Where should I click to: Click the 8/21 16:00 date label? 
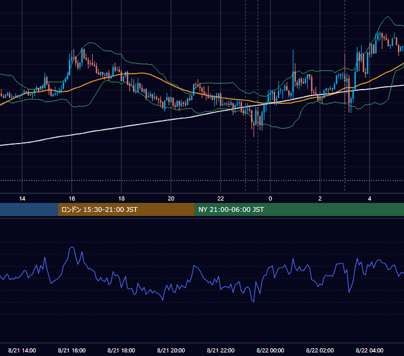click(72, 350)
